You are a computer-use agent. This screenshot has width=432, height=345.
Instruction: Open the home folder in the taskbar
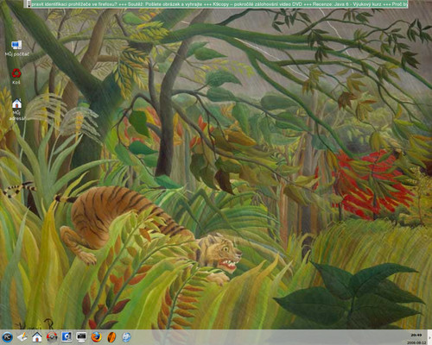tap(37, 336)
